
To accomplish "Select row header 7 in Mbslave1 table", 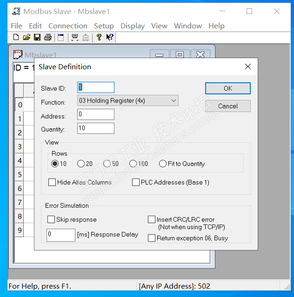I will click(x=20, y=202).
